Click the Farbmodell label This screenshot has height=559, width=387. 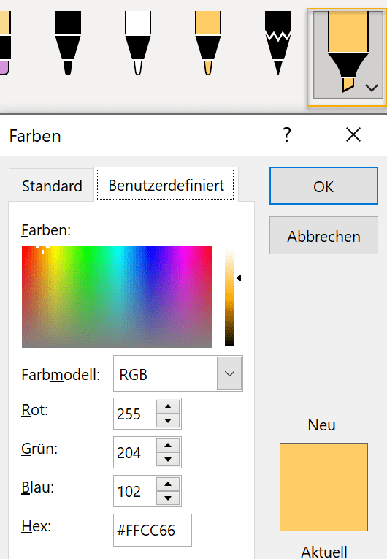tap(61, 375)
